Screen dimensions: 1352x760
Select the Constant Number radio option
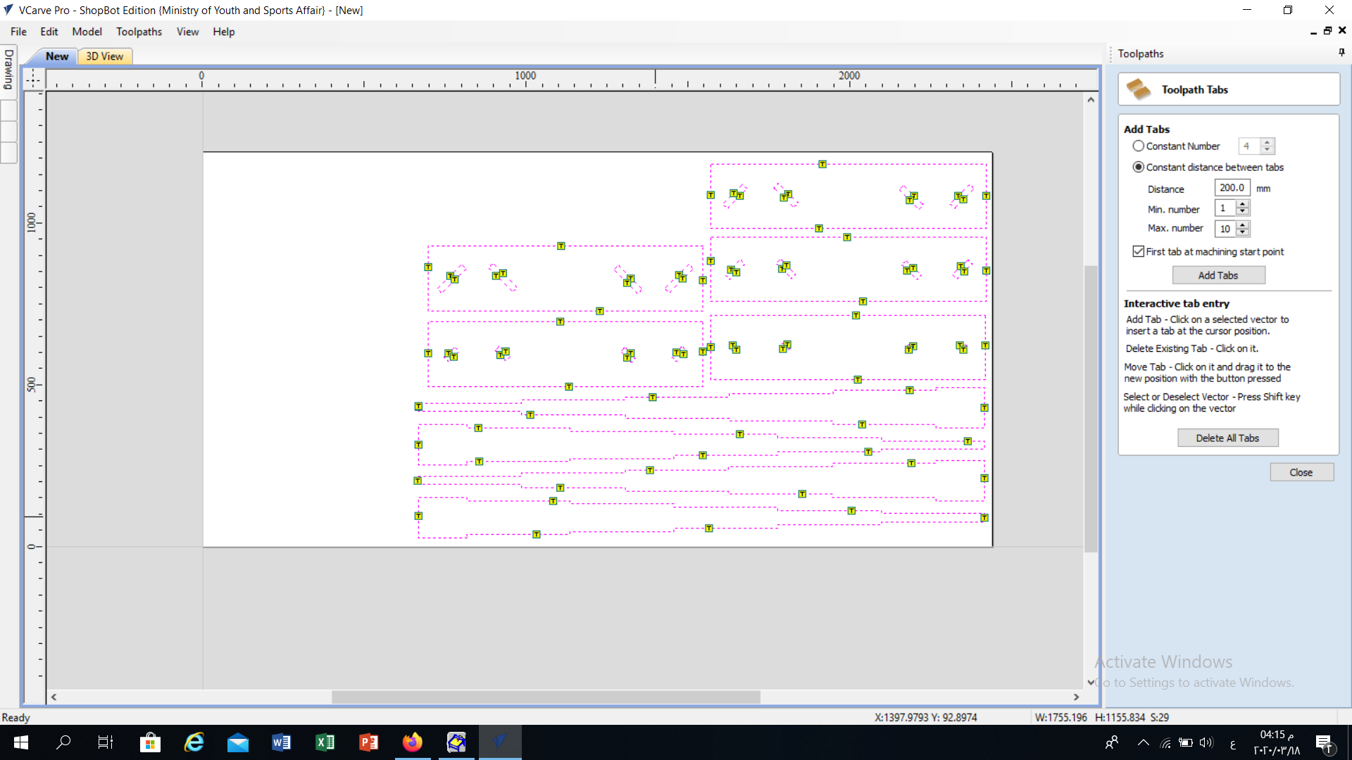[1139, 146]
